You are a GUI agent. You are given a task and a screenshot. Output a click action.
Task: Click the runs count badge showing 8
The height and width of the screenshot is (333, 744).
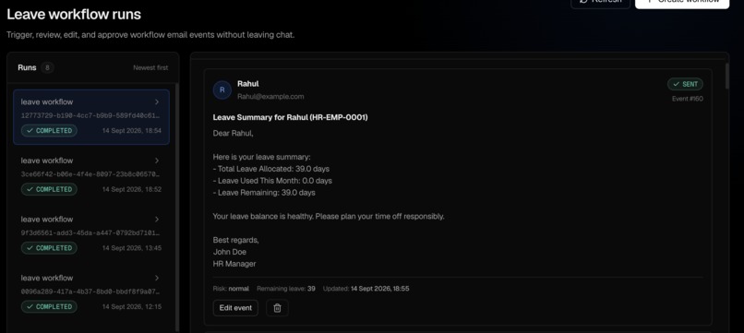coord(47,68)
